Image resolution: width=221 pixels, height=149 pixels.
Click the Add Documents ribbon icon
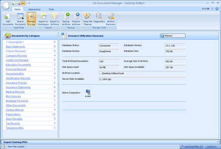tap(8, 19)
